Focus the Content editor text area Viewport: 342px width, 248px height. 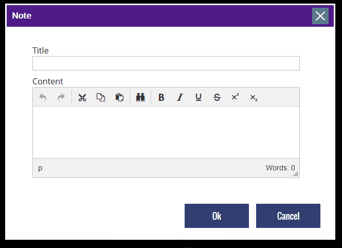[166, 132]
